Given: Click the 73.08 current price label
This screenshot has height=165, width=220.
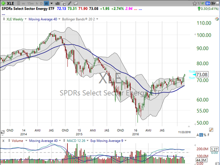Looking at the screenshot, I should click(202, 74).
